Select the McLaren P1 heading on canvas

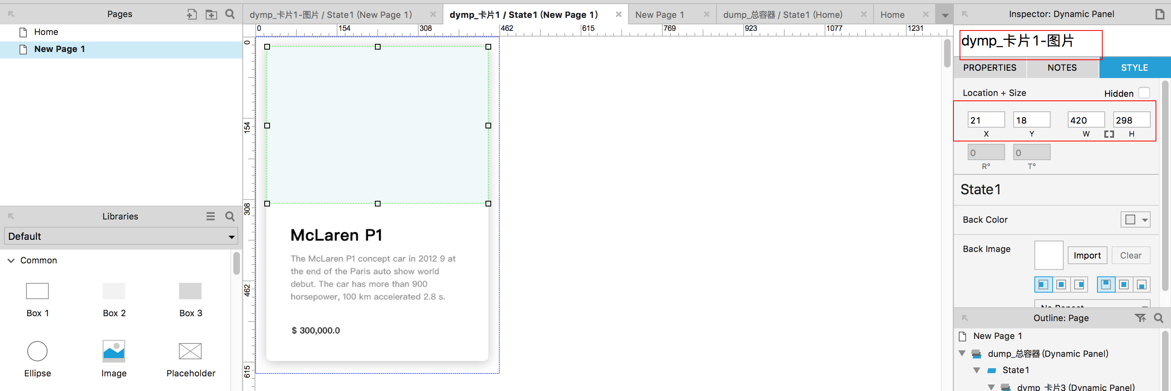click(336, 235)
